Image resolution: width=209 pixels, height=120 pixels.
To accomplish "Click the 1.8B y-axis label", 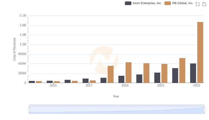I will coord(23,25).
